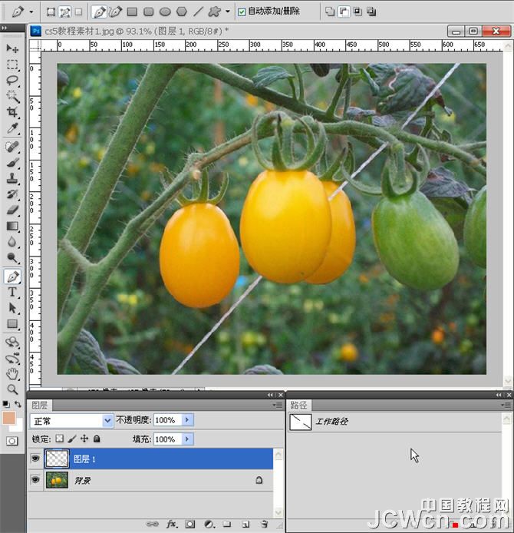Select exclude overlapping path areas mode

click(371, 12)
